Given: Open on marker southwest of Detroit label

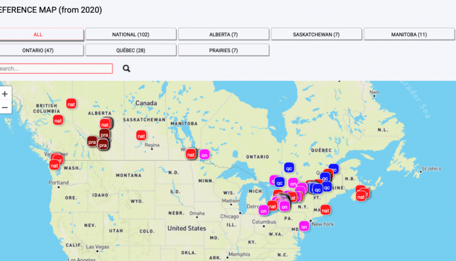Looking at the screenshot, I should pos(263,211).
